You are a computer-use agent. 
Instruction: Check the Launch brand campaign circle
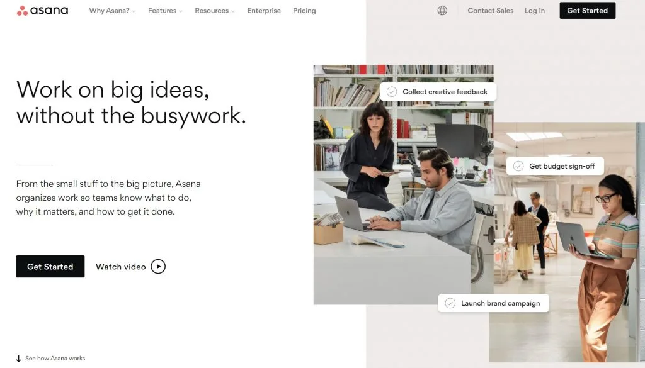tap(450, 303)
